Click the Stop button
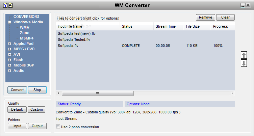Image resolution: width=254 pixels, height=136 pixels. click(x=37, y=90)
